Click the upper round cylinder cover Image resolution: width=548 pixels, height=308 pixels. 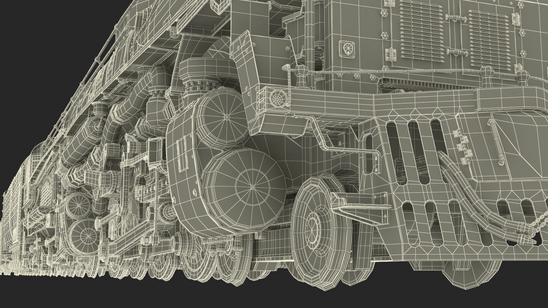pyautogui.click(x=227, y=117)
